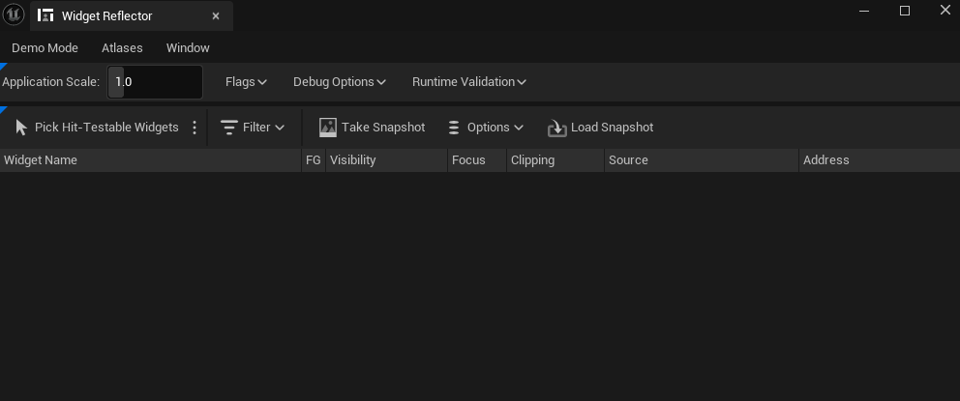
Task: Close the window with the X button
Action: point(945,11)
